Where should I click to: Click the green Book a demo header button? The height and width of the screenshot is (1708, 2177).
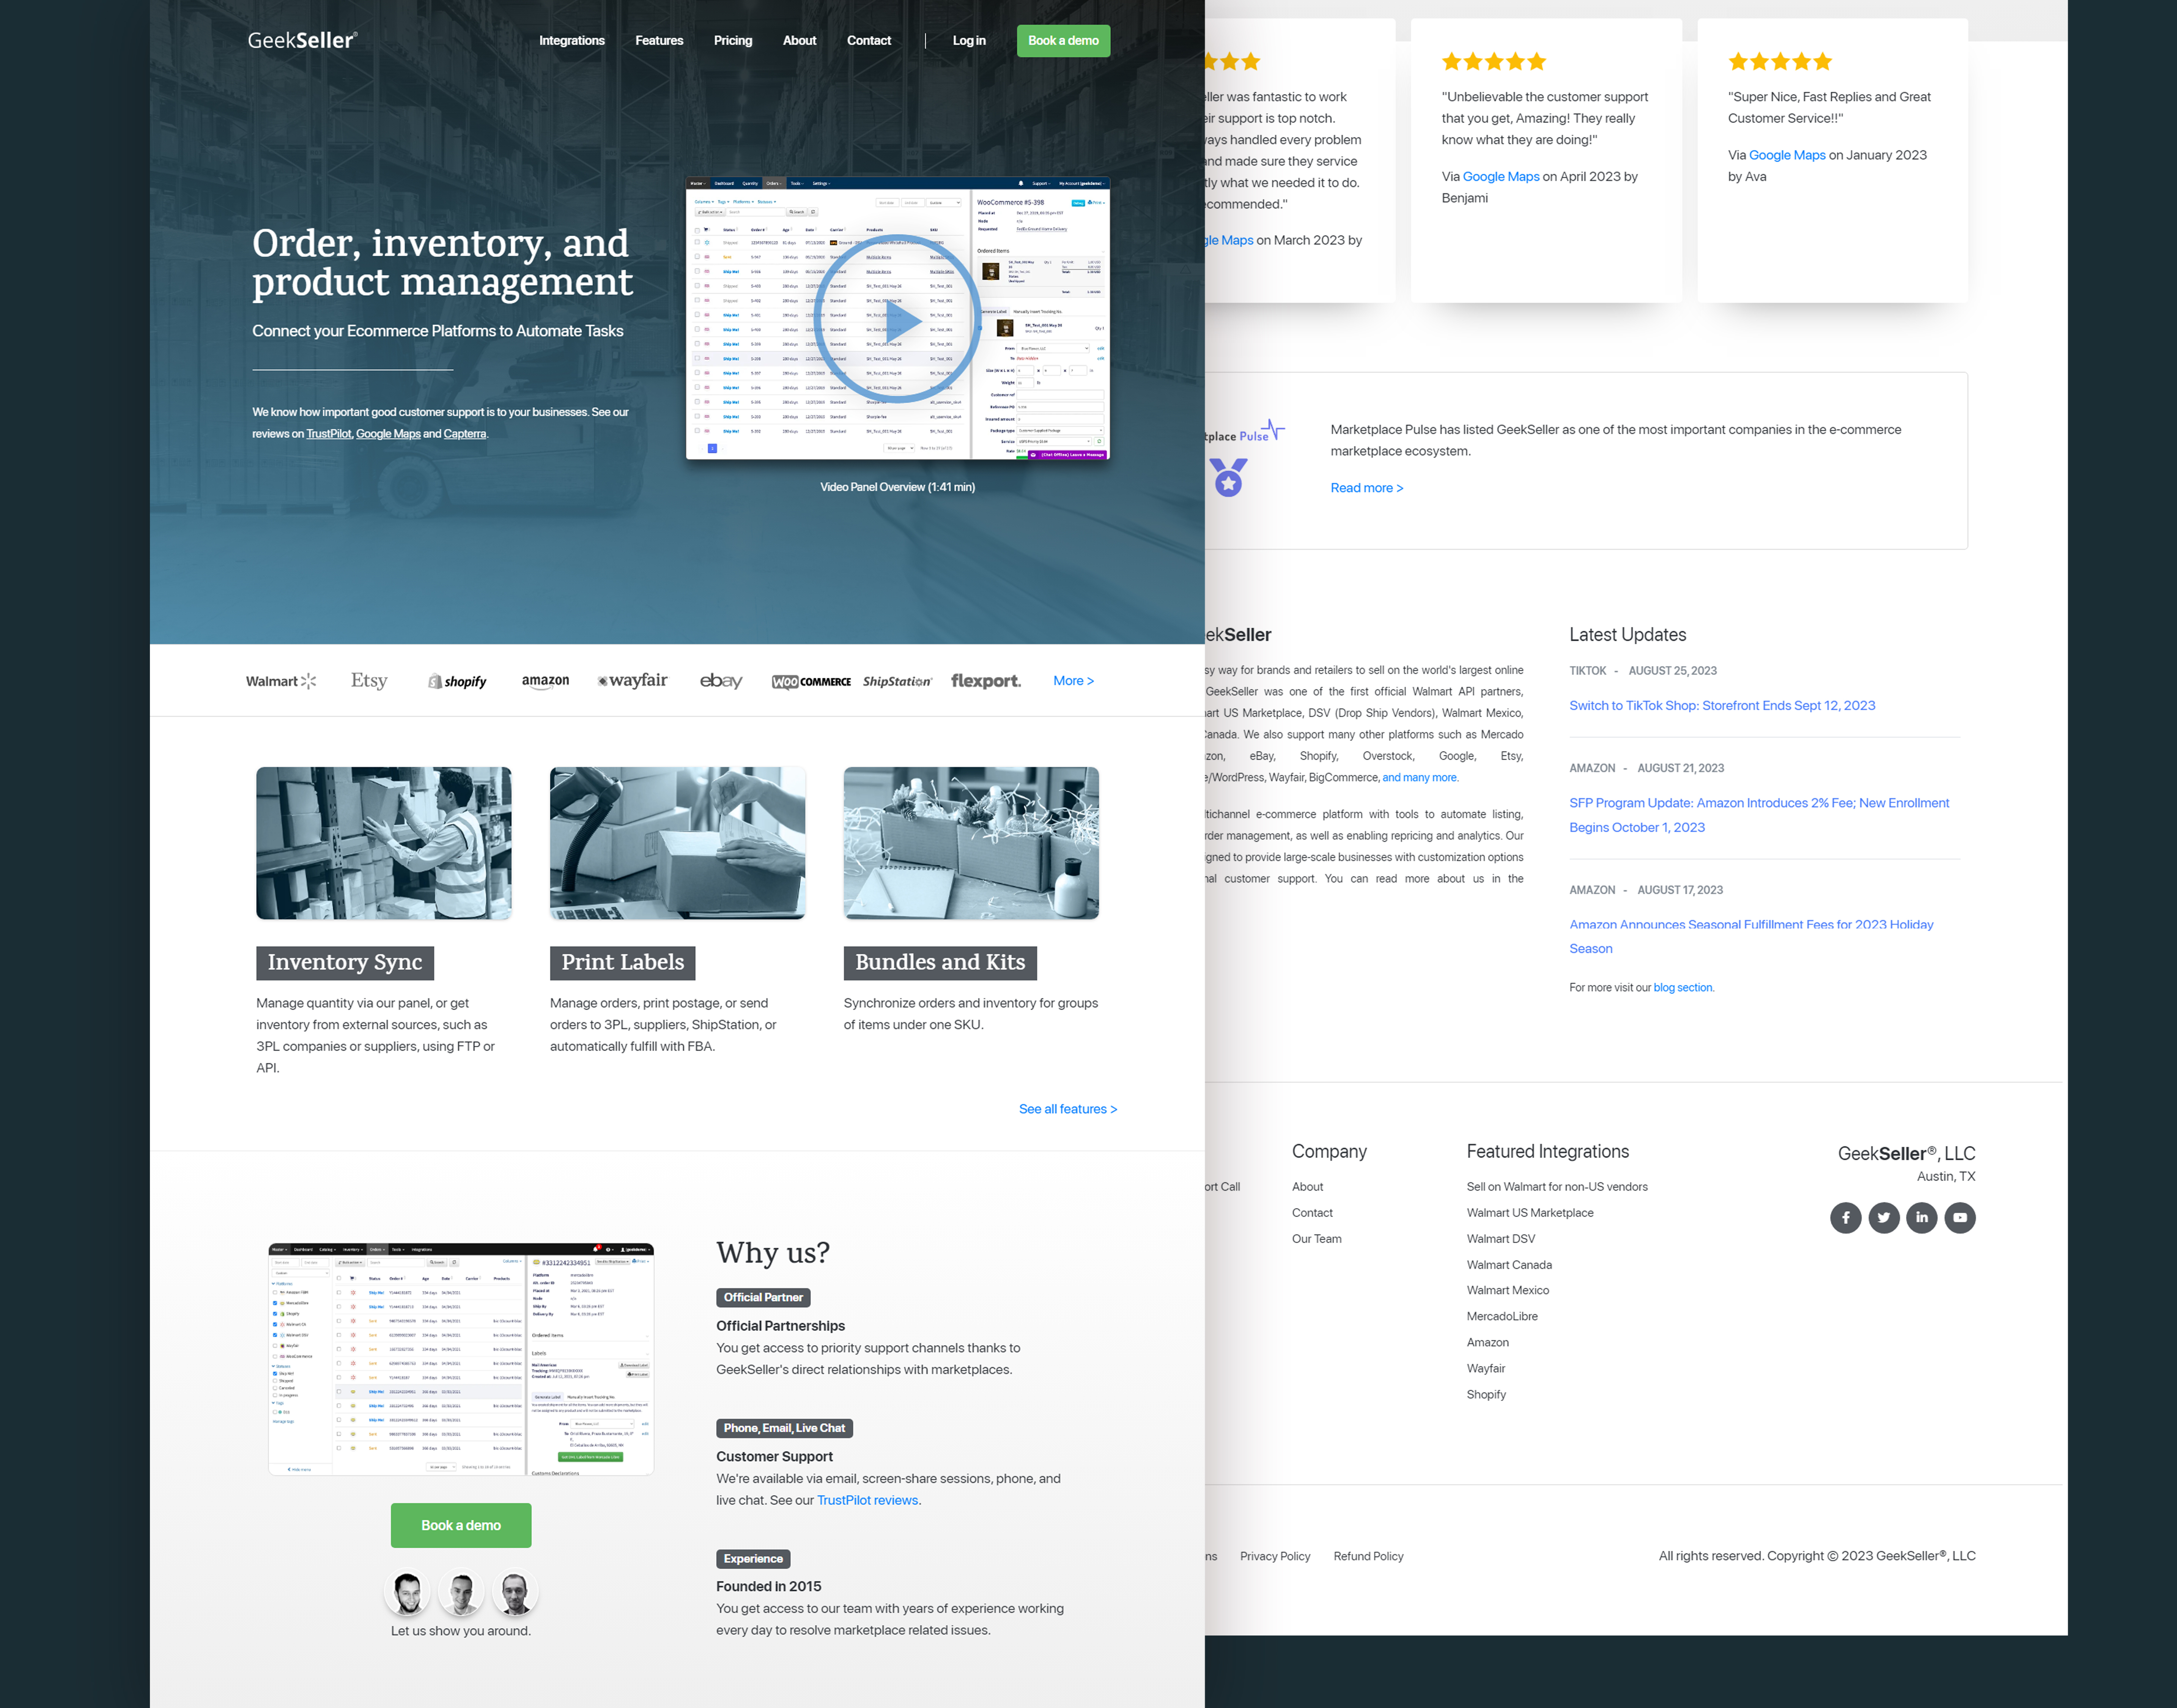1064,41
